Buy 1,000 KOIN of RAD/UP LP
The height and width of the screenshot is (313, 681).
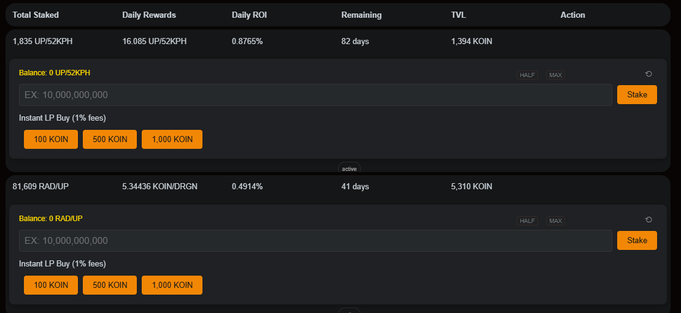pos(172,285)
